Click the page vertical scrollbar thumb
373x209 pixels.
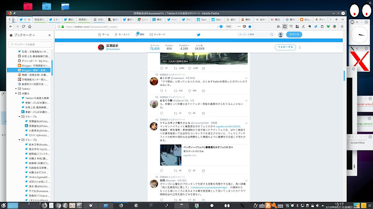pos(344,75)
